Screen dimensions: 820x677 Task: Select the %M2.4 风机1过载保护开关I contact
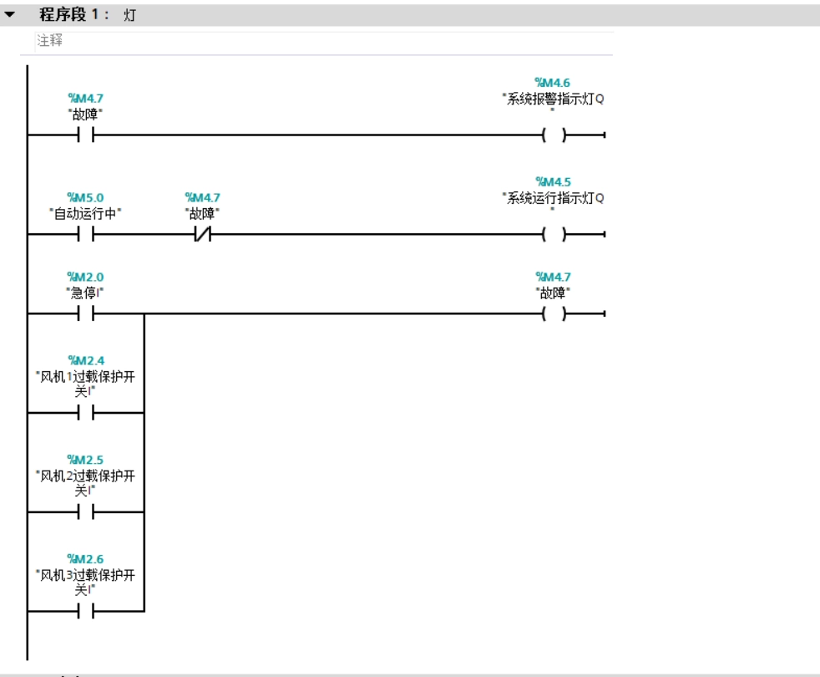pyautogui.click(x=86, y=413)
